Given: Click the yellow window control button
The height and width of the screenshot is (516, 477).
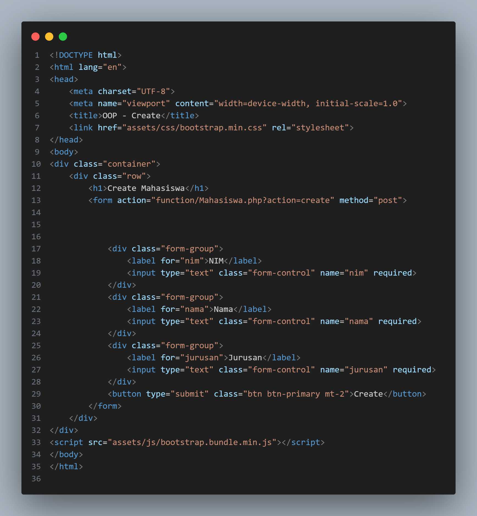Looking at the screenshot, I should 49,36.
